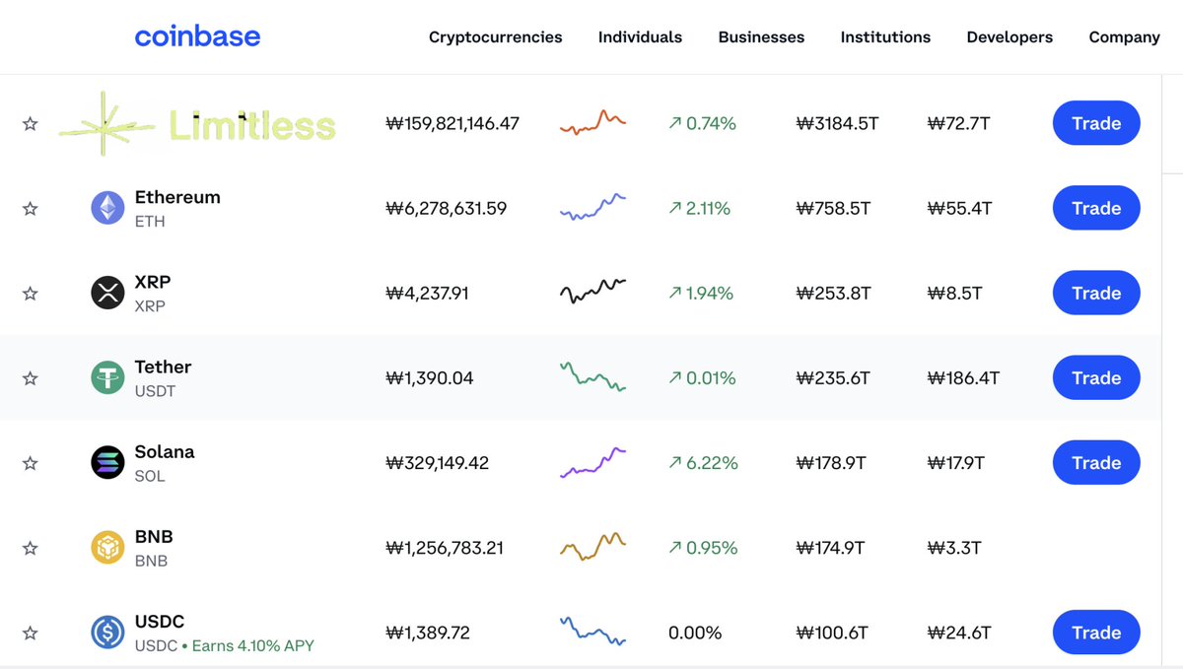This screenshot has height=669, width=1183.
Task: Click the BNB coin icon
Action: click(107, 547)
